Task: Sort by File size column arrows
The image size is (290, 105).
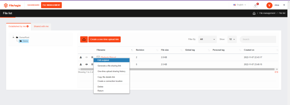Action: (182, 50)
